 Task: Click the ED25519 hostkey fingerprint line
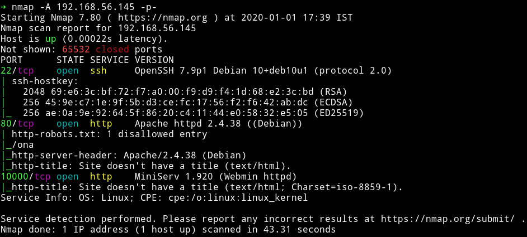(193, 113)
